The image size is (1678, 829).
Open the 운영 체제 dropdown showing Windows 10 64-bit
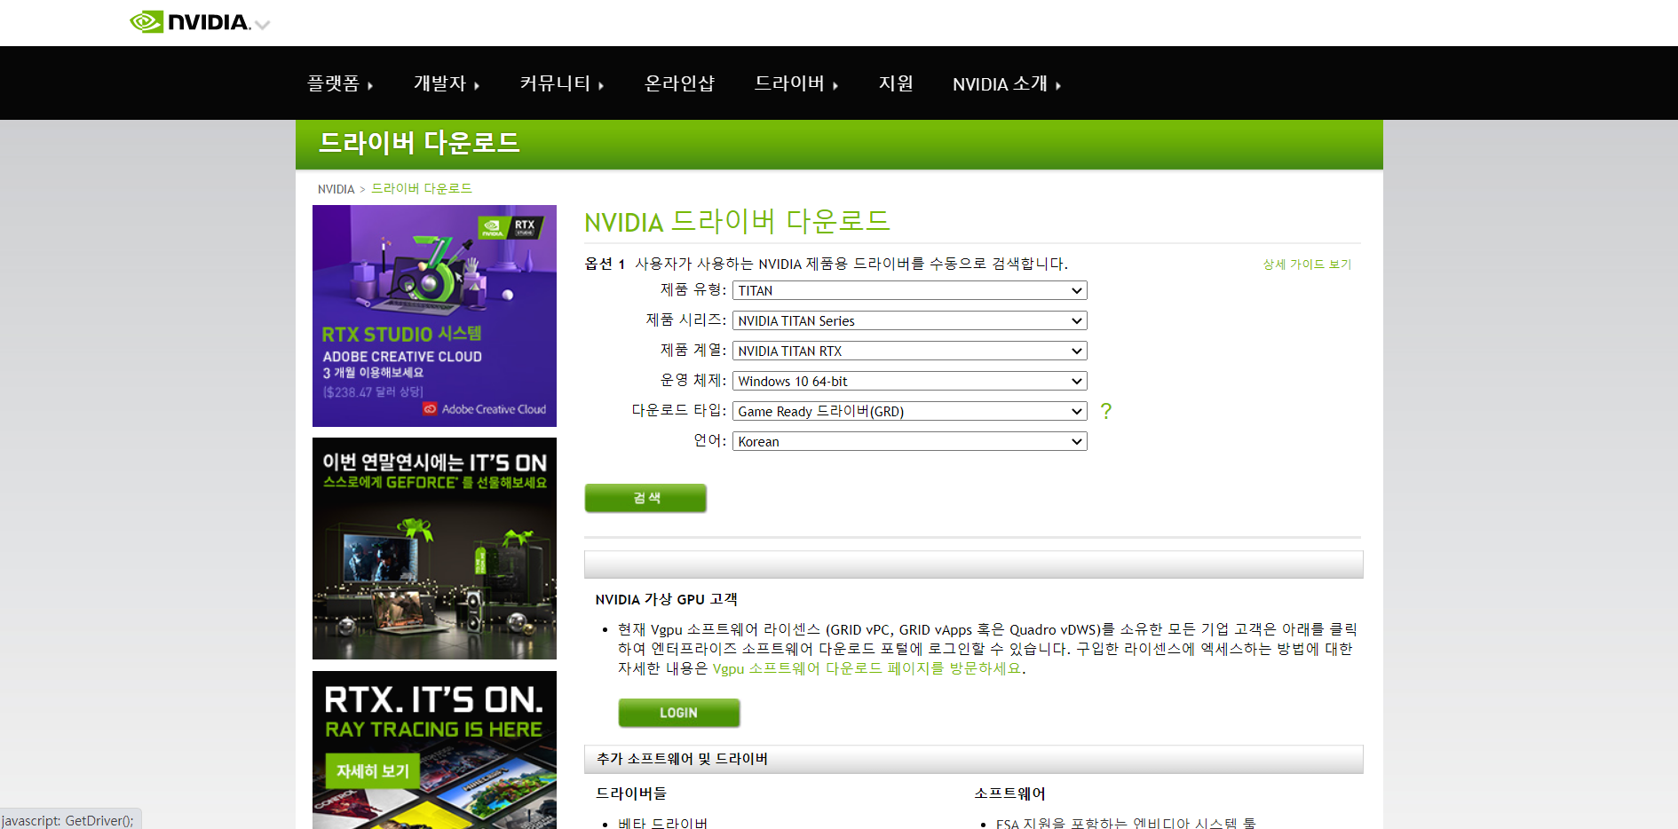[x=909, y=381]
